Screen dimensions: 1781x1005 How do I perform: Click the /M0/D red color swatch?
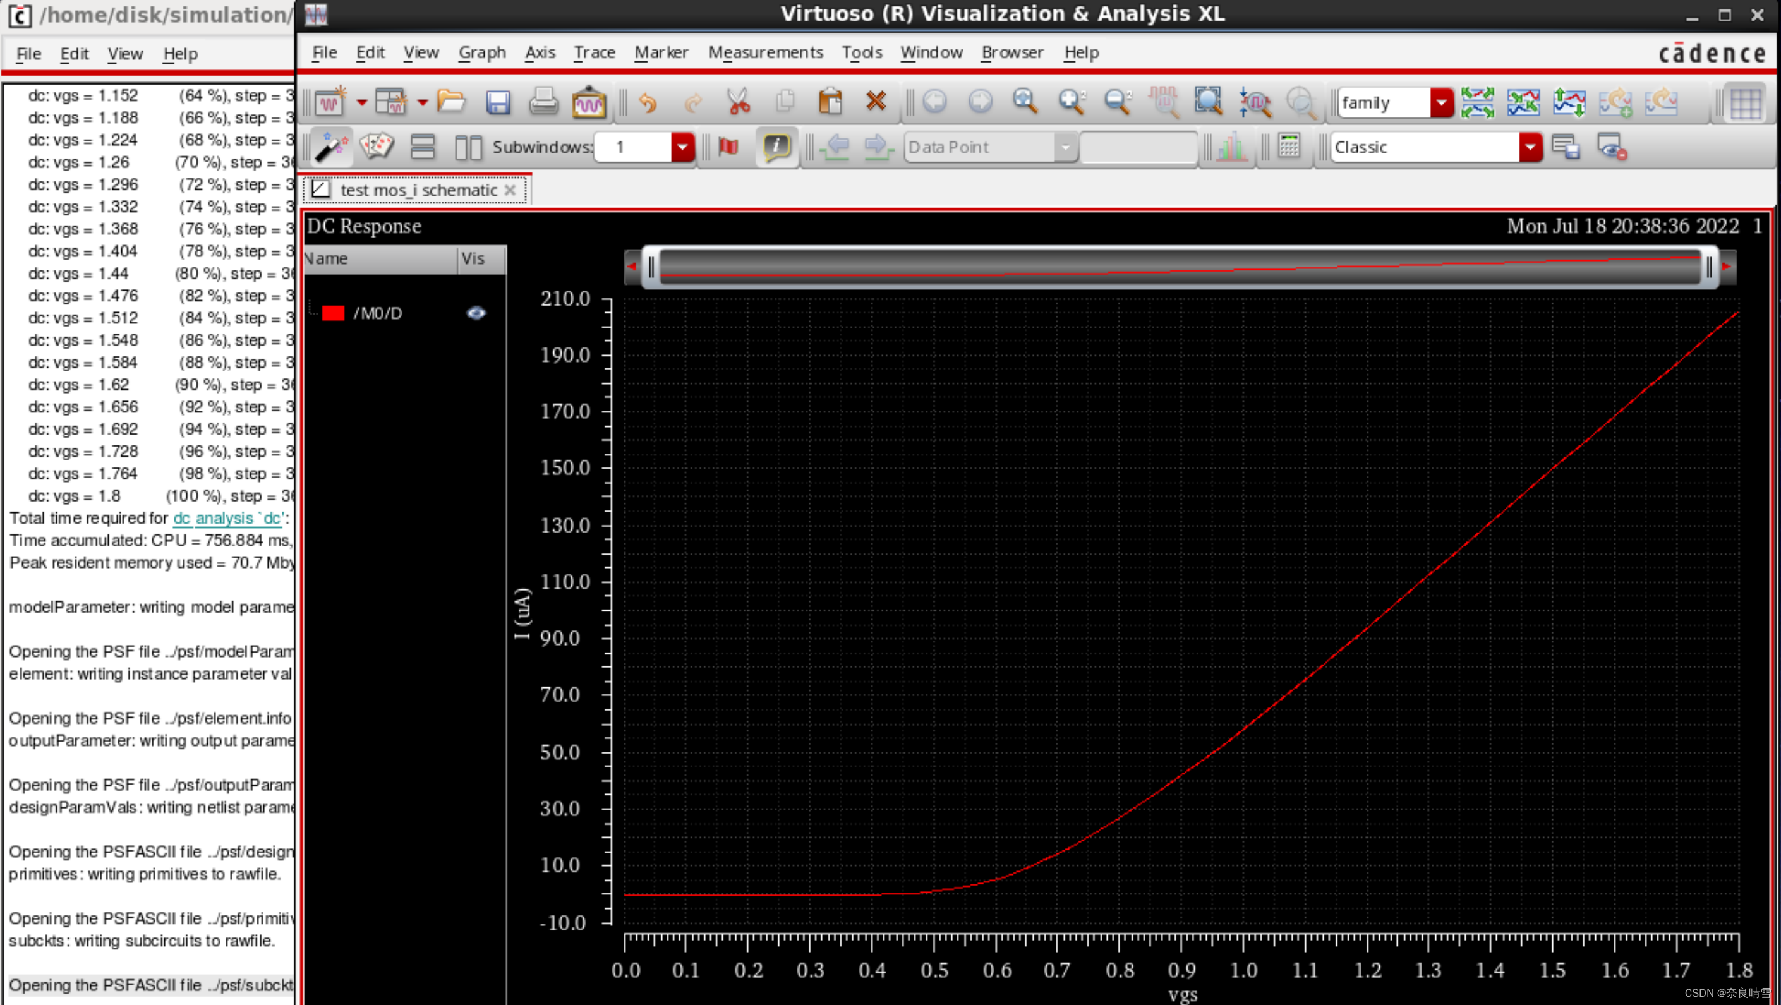tap(333, 313)
